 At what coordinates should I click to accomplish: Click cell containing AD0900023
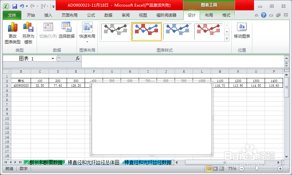point(21,86)
